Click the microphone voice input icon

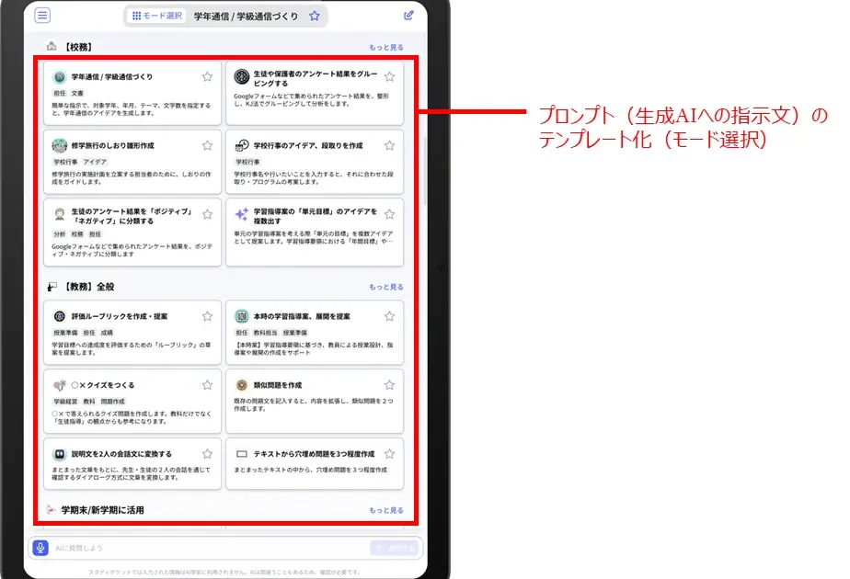pos(40,548)
